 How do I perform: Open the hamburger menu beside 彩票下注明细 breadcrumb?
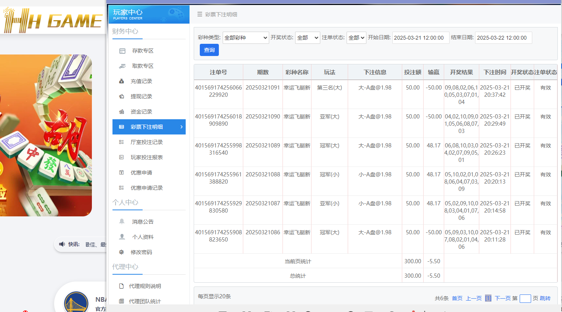[x=199, y=14]
